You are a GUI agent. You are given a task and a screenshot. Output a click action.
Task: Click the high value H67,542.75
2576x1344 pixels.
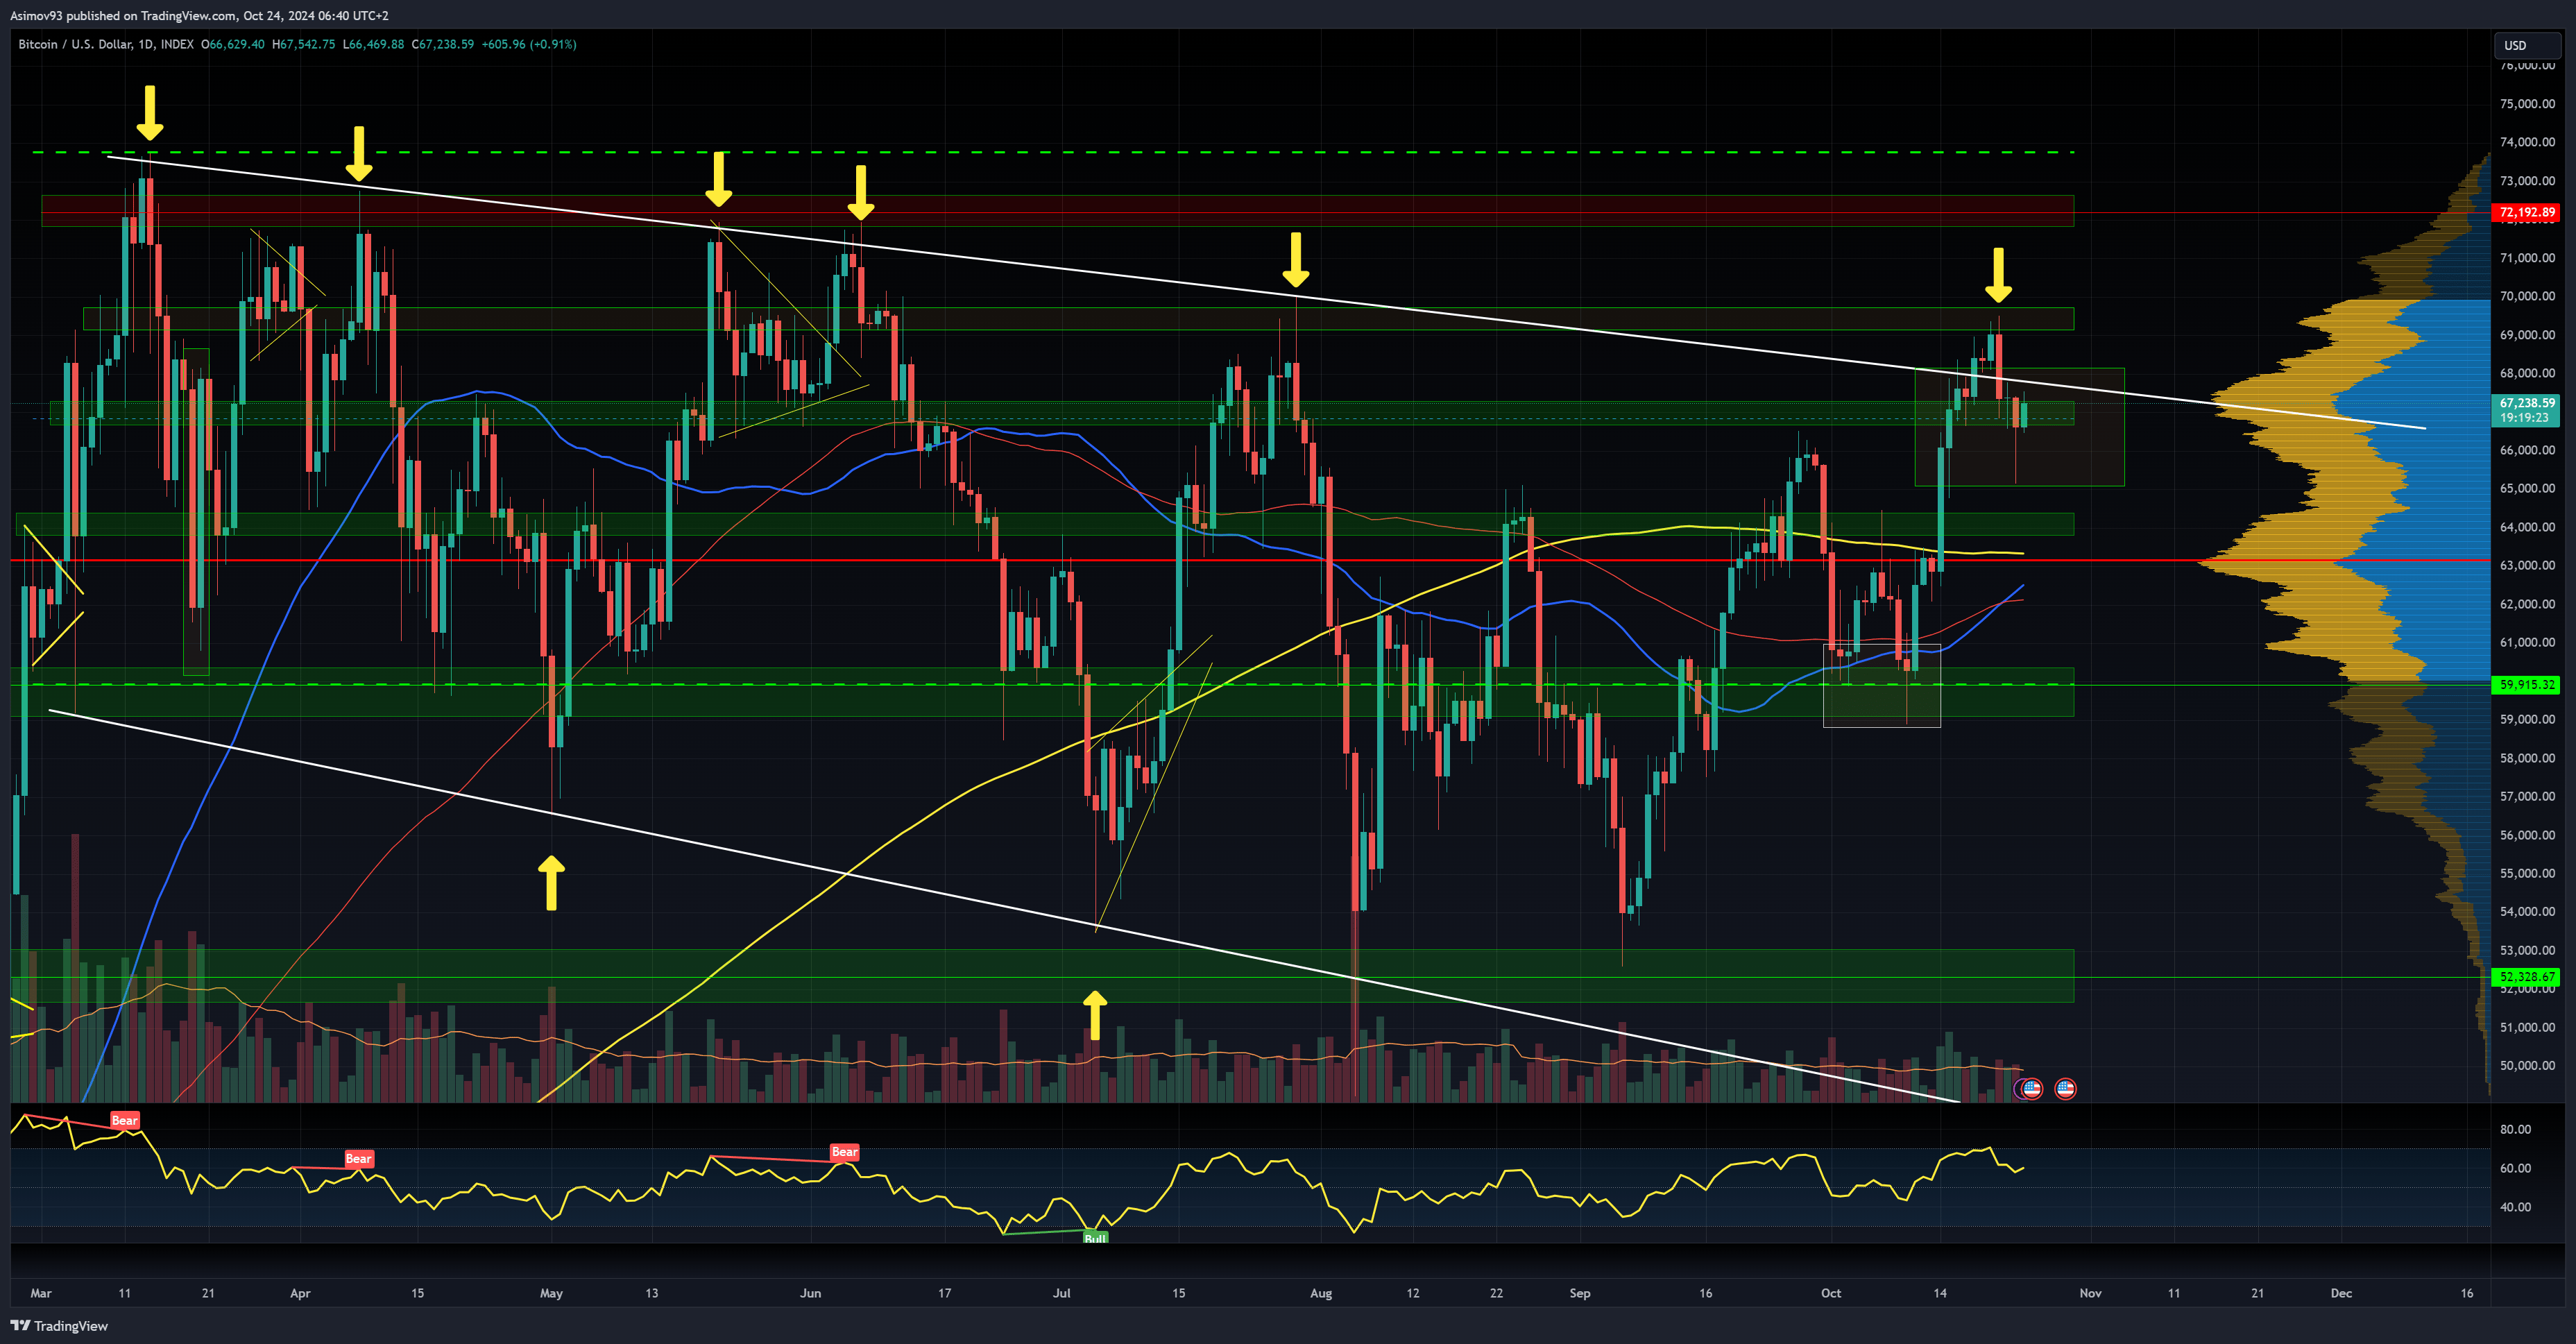click(x=304, y=44)
